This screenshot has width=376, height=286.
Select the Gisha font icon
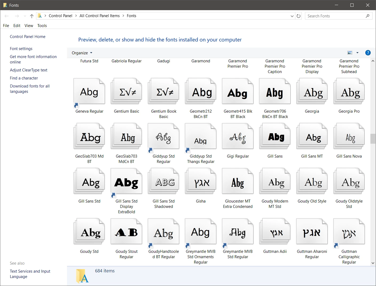[201, 181]
